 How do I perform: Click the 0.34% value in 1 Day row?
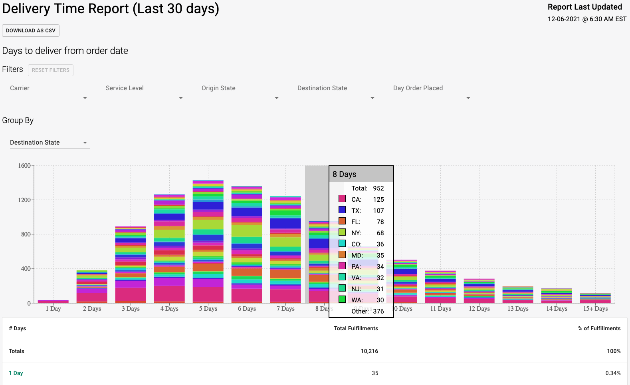point(613,373)
